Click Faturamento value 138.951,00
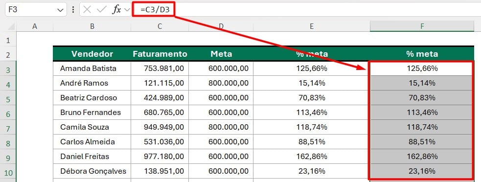 (160, 171)
